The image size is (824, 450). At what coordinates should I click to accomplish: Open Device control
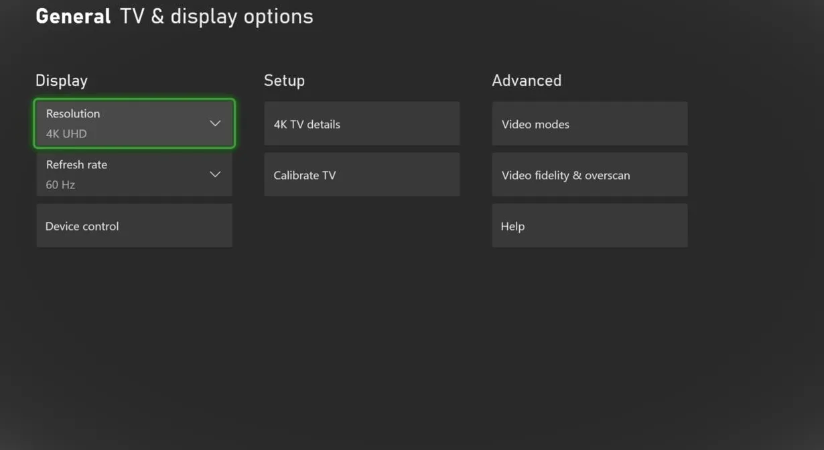134,226
